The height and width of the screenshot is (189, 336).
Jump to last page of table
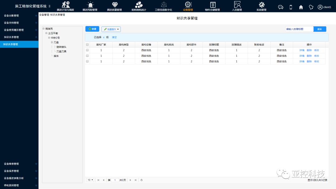click(x=135, y=180)
